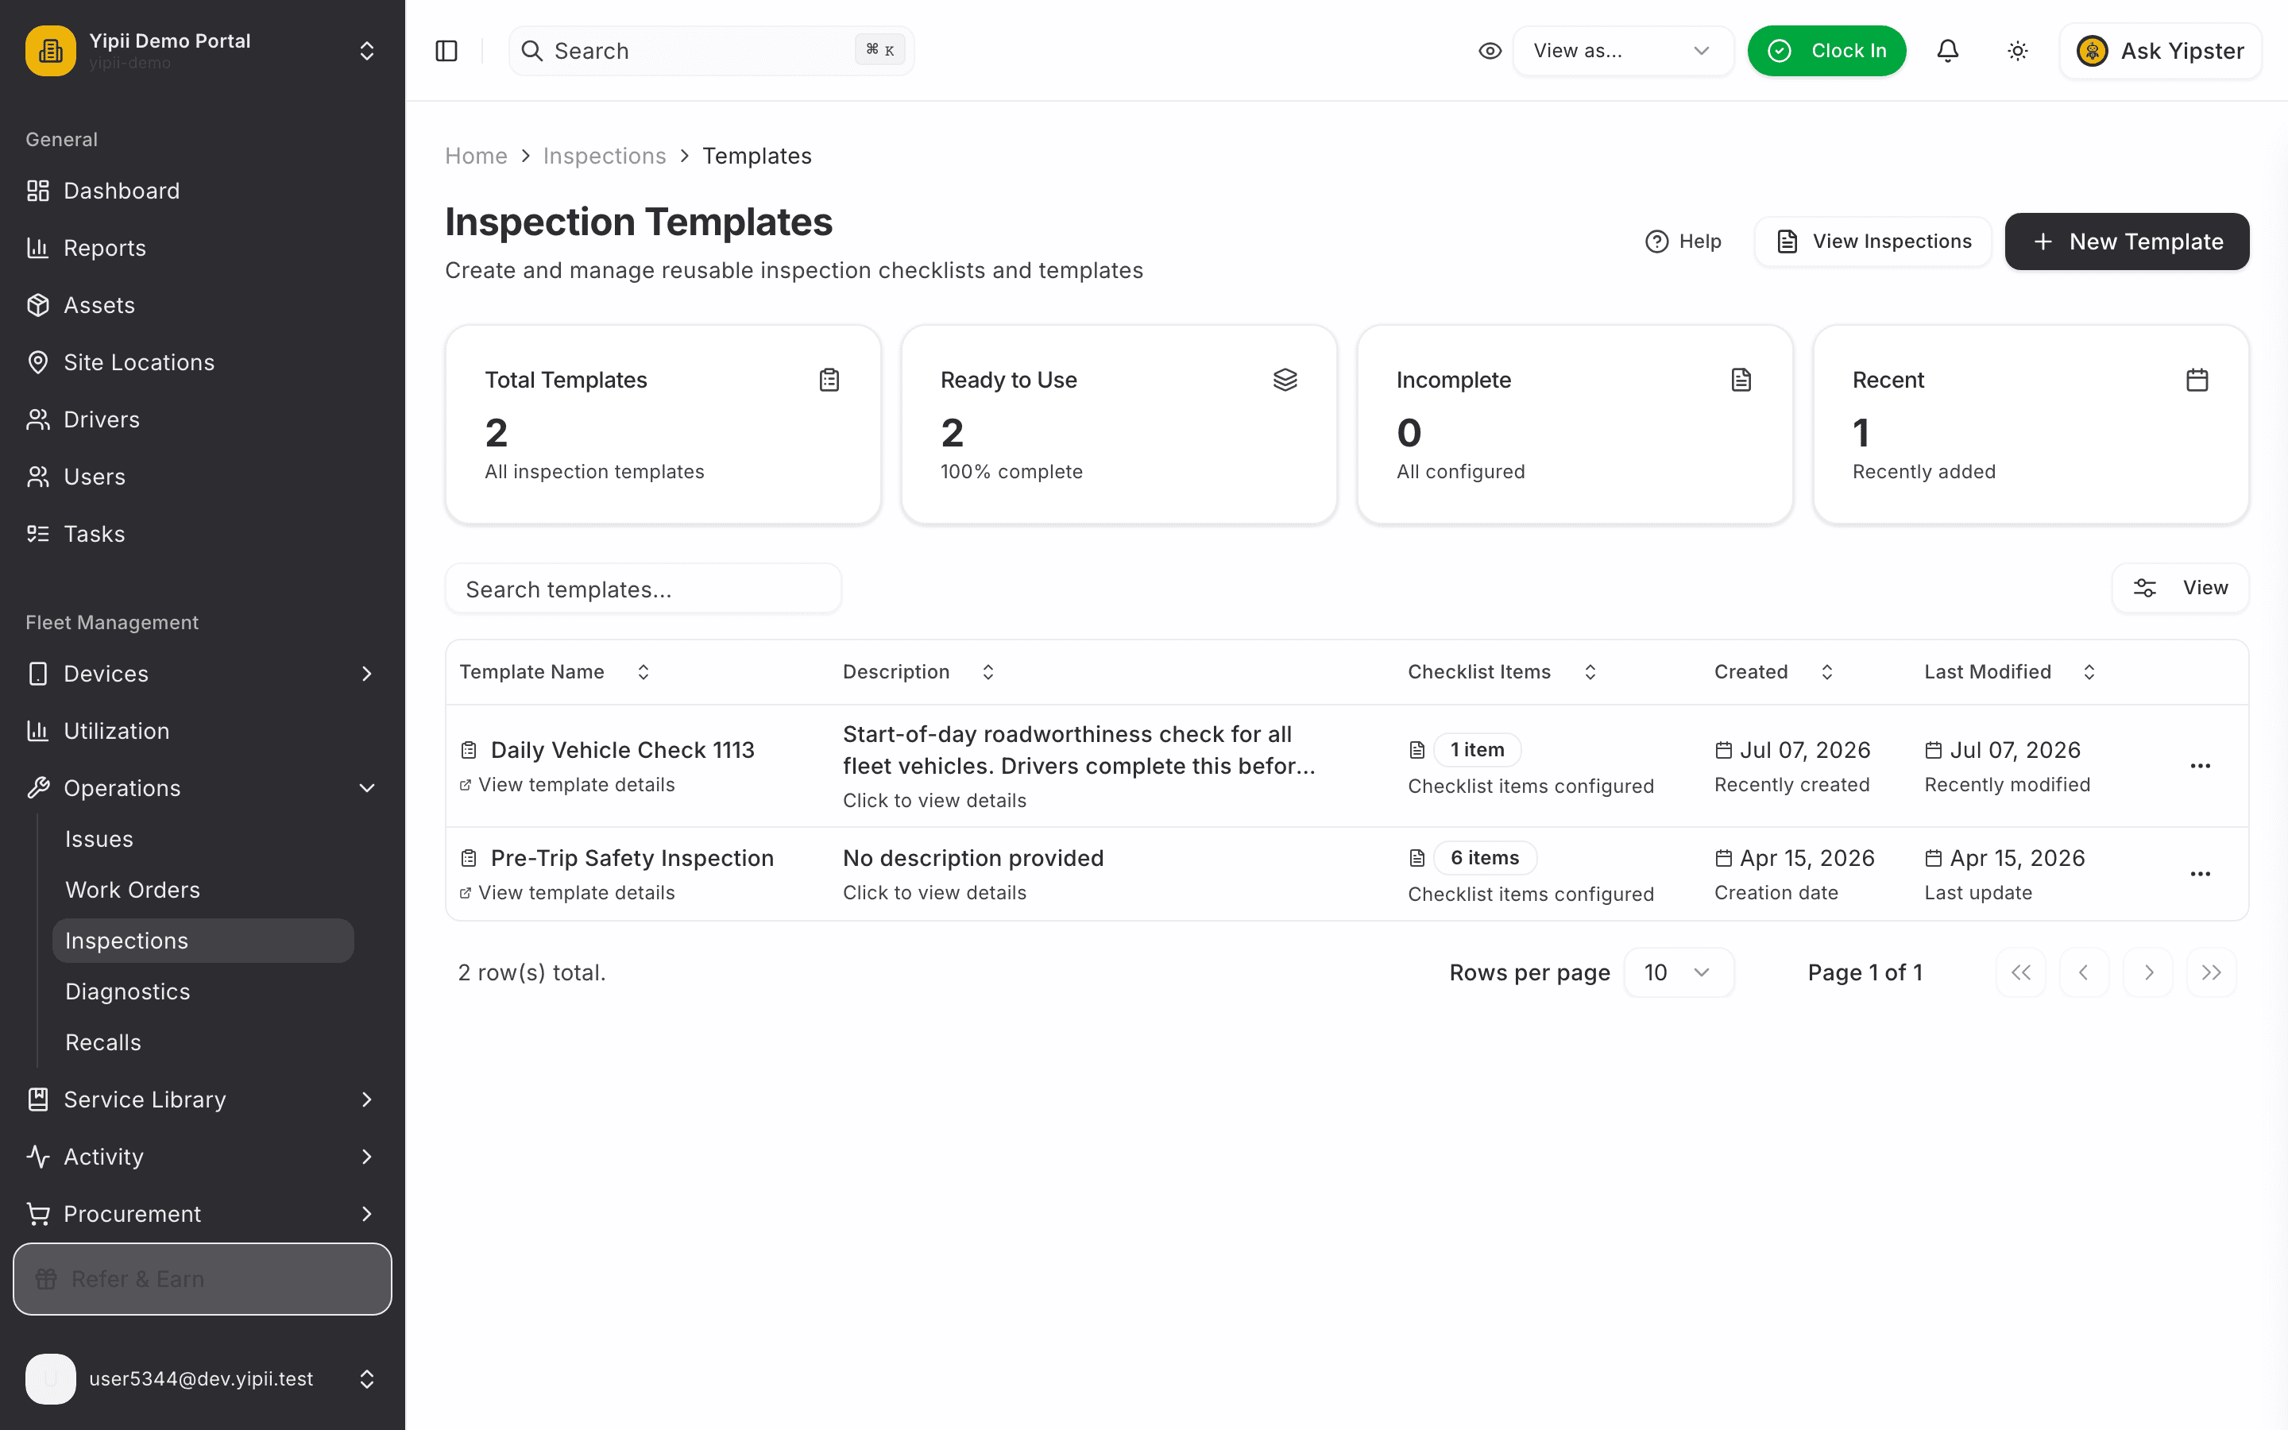Viewport: 2288px width, 1430px height.
Task: Click Refer & Earn button
Action: point(203,1279)
